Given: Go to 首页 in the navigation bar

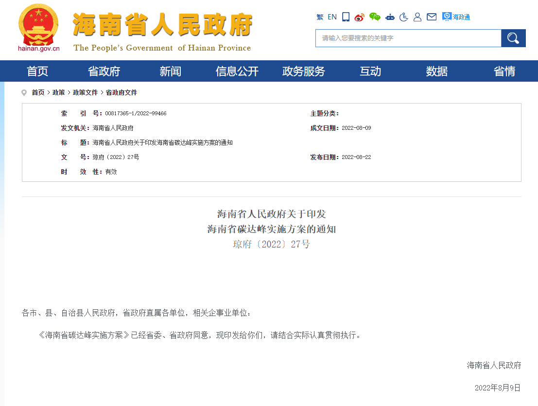Looking at the screenshot, I should click(x=37, y=71).
